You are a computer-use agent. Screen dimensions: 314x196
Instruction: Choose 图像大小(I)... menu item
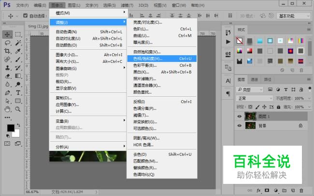(88, 55)
